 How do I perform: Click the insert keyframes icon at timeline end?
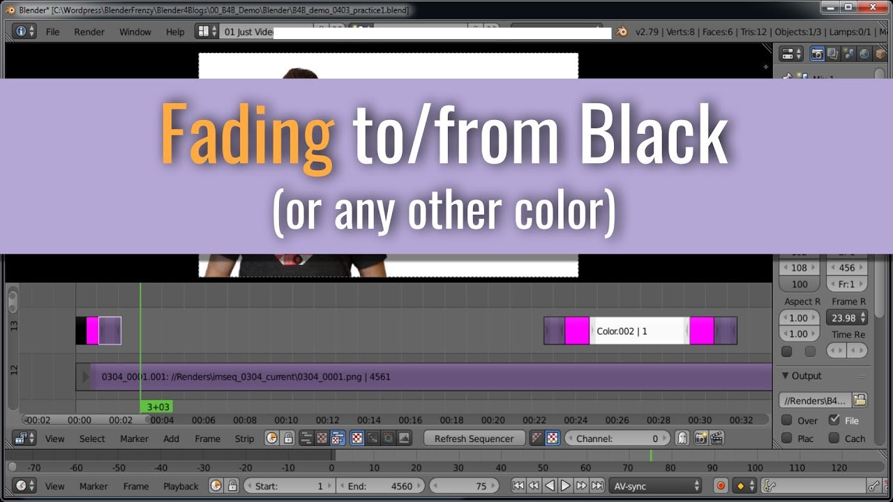[x=874, y=486]
